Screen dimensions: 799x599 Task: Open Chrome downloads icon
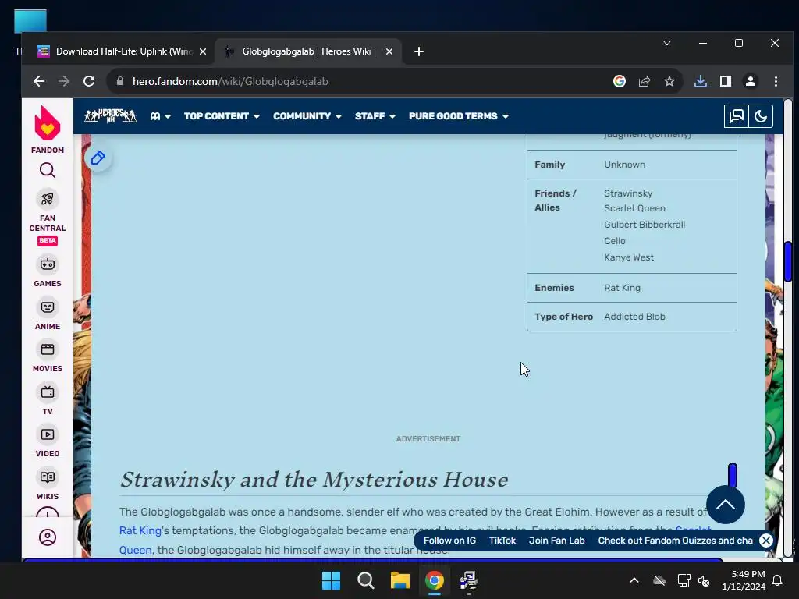coord(701,81)
